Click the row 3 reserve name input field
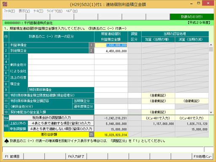216x162 pixels. (61, 57)
